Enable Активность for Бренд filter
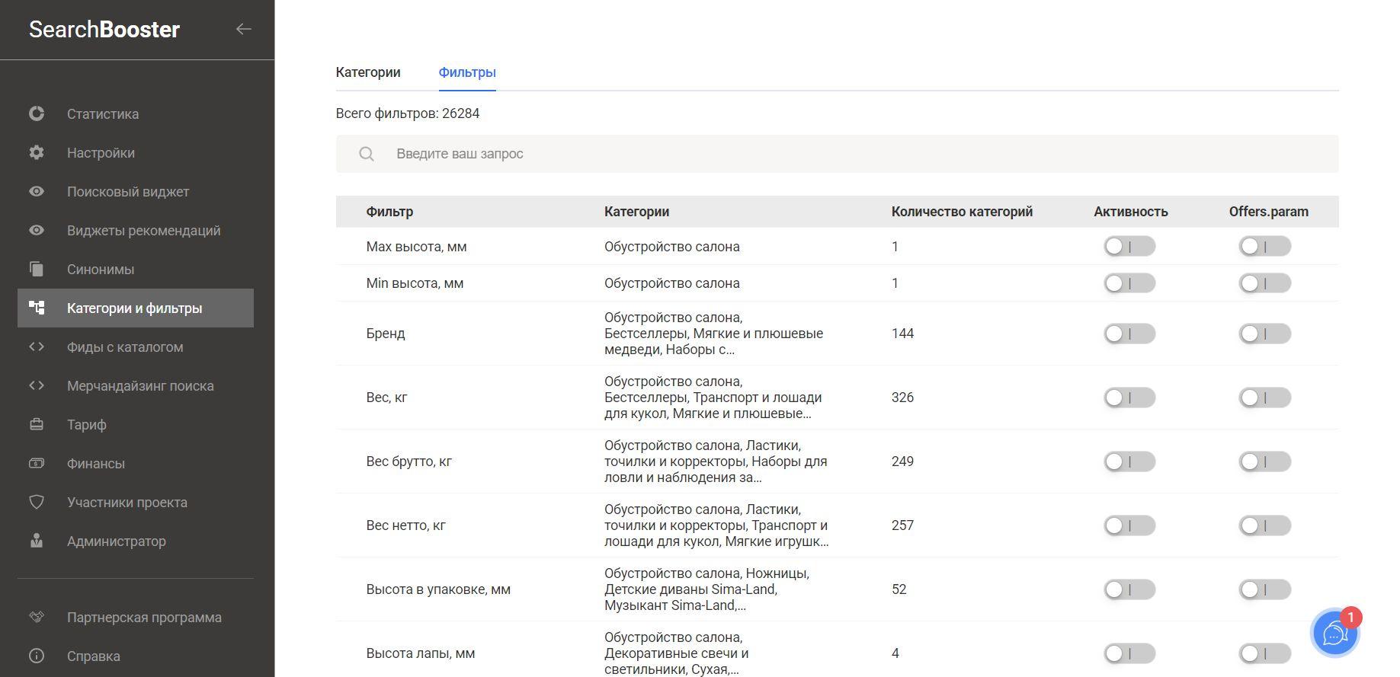 point(1129,334)
